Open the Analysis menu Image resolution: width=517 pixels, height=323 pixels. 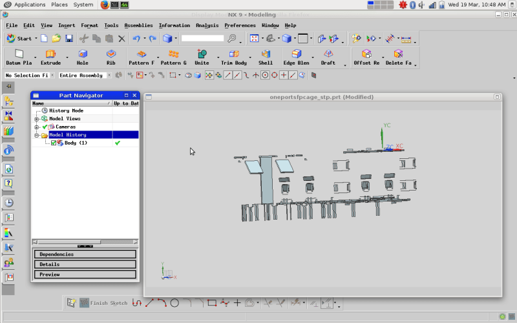click(x=207, y=25)
